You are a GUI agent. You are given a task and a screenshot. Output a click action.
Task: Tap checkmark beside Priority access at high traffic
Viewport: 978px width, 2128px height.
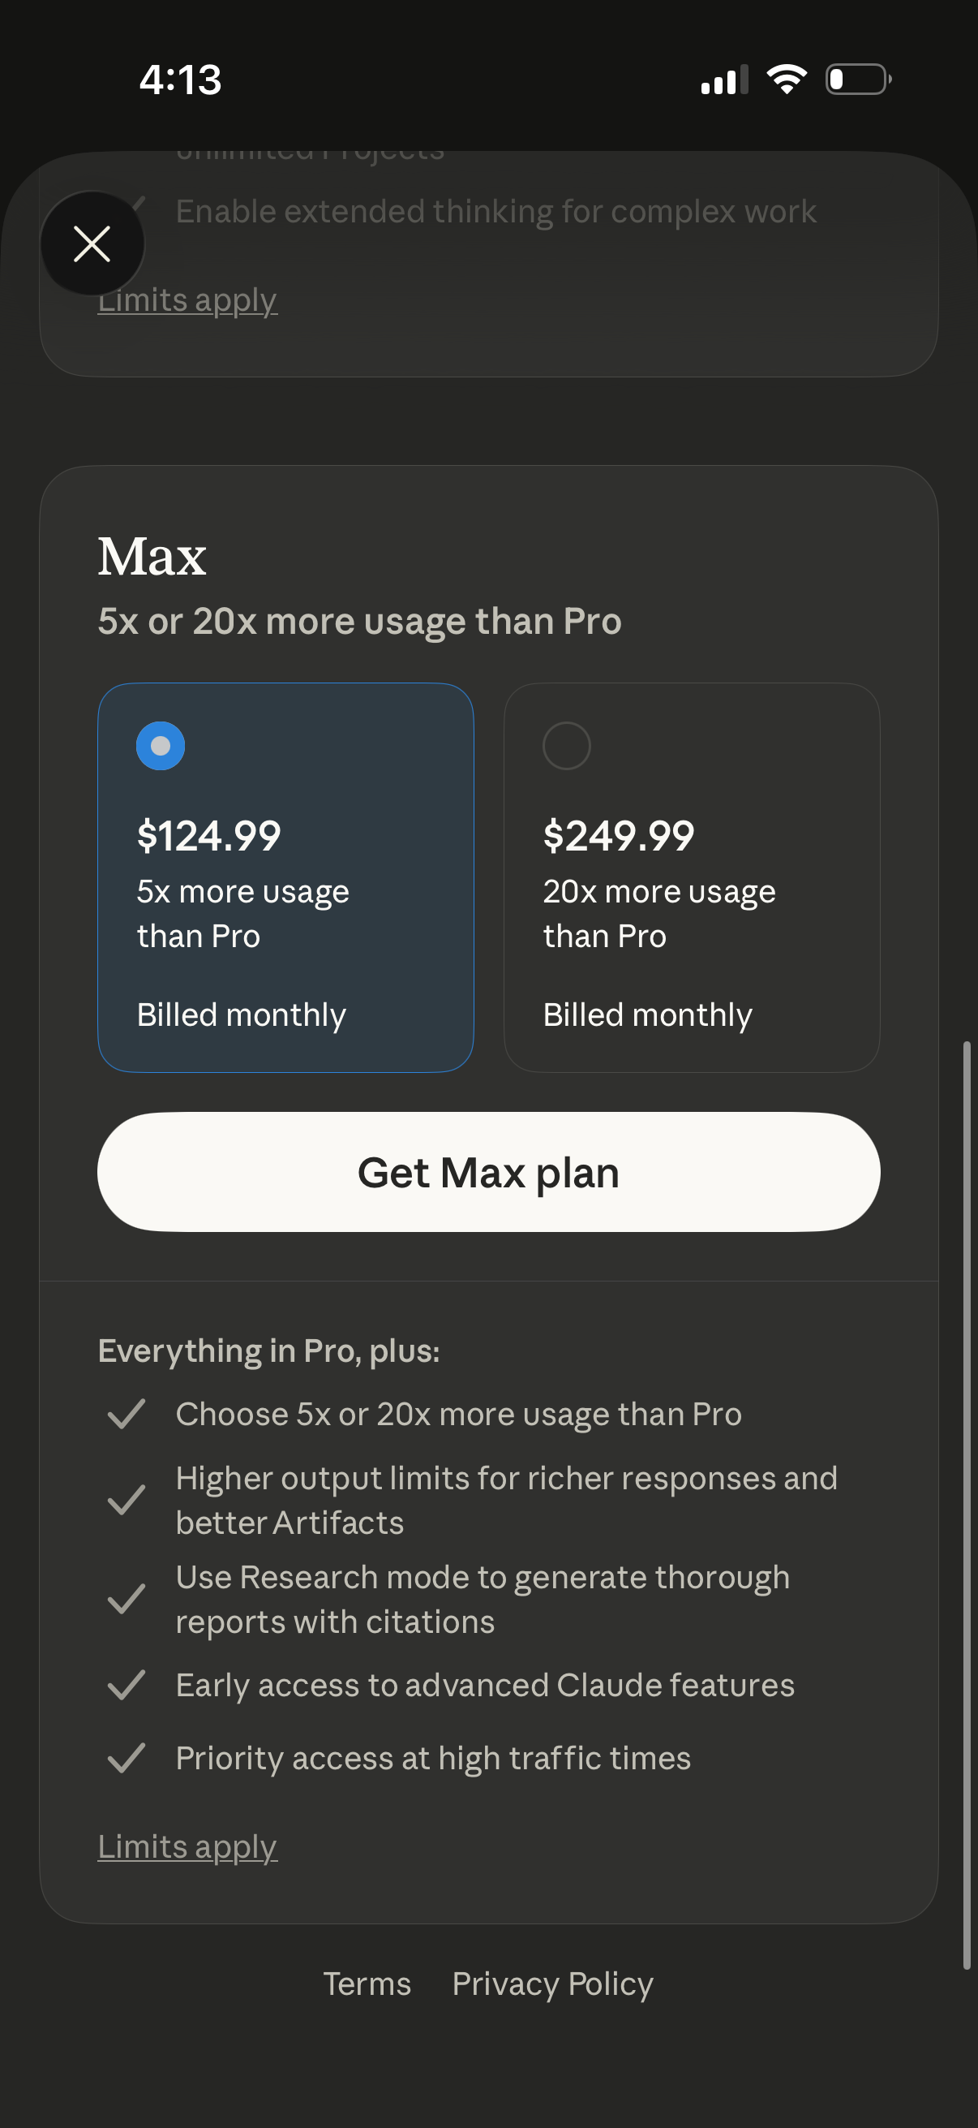[x=127, y=1758]
